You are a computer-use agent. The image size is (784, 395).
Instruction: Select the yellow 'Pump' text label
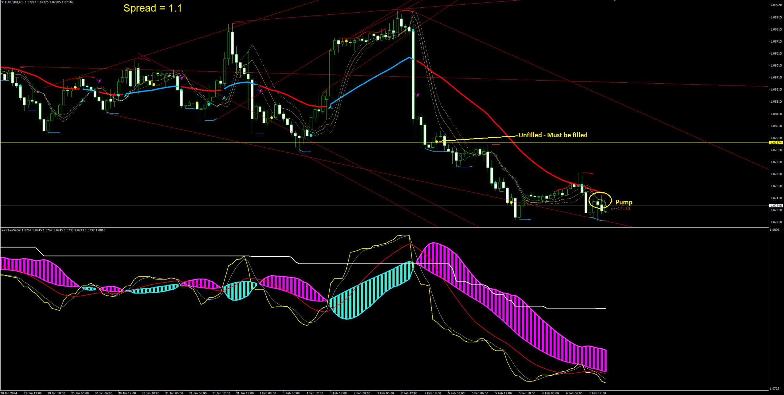(624, 202)
